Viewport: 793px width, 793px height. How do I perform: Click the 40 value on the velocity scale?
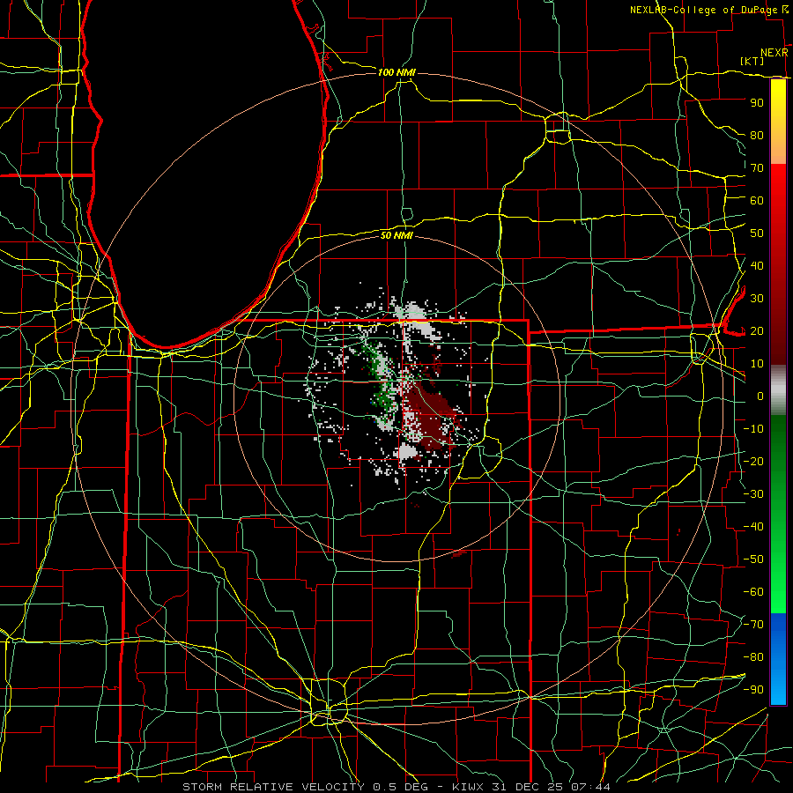point(757,266)
